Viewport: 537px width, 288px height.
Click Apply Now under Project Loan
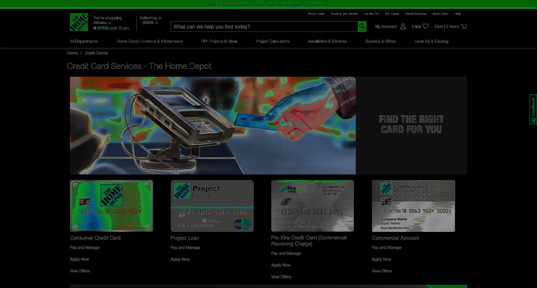(x=180, y=259)
